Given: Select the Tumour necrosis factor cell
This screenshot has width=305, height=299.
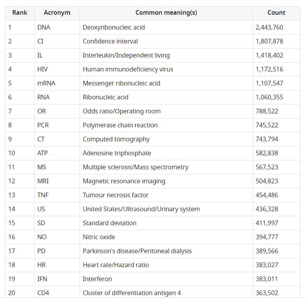Looking at the screenshot, I should 166,195.
